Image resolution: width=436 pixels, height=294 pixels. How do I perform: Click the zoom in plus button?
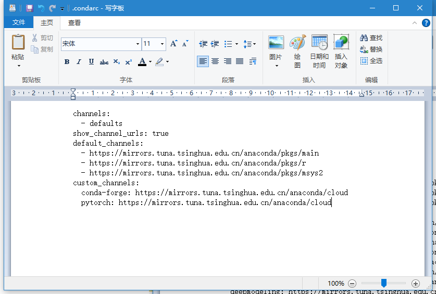point(415,284)
